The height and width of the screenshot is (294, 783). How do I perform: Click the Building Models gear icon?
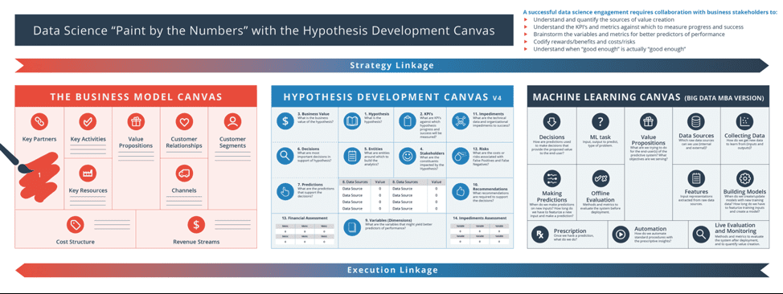(744, 178)
